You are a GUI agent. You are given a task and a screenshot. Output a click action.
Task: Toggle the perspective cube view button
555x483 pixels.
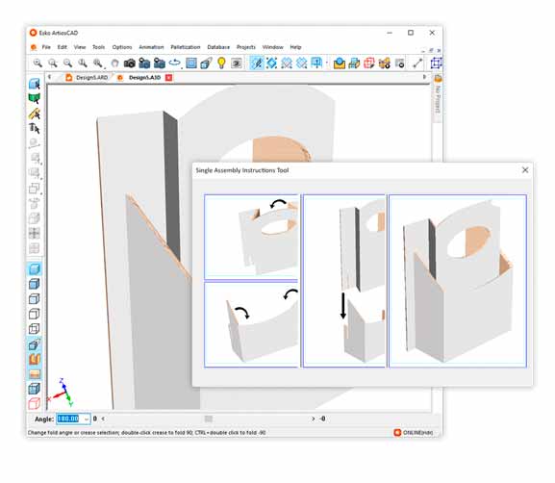[35, 343]
